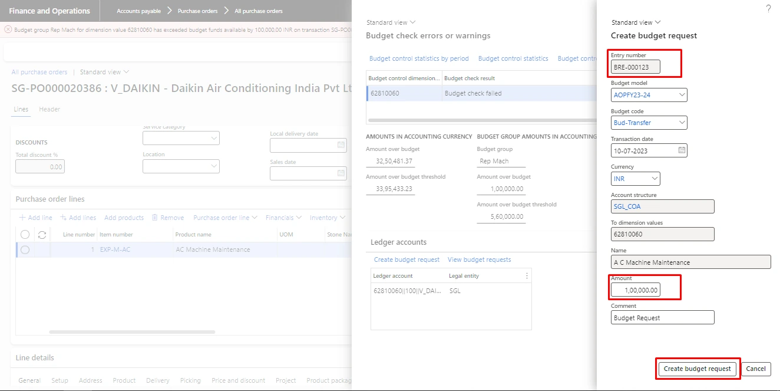Click horizontal scrollbar in Budget check grid
Screen dimensions: 780x391
481,120
